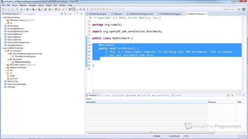Maximize the Package Explorer panel
Screen dimensions: 248x139
coord(81,14)
